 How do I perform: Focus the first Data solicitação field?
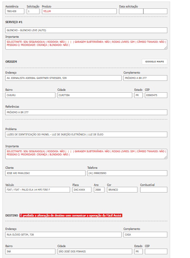pos(131,11)
